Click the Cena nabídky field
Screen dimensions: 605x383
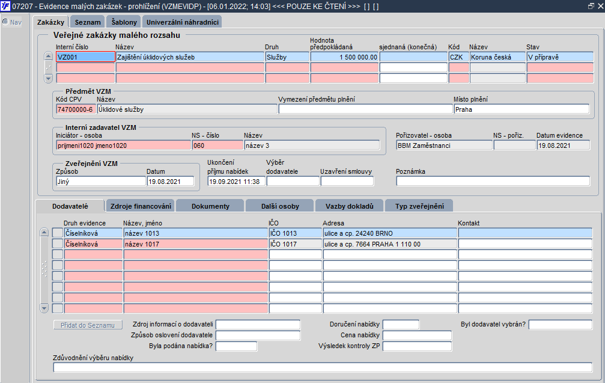(x=417, y=335)
